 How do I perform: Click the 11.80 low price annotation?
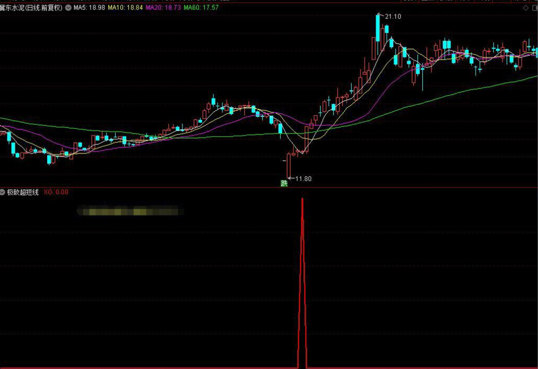[303, 179]
